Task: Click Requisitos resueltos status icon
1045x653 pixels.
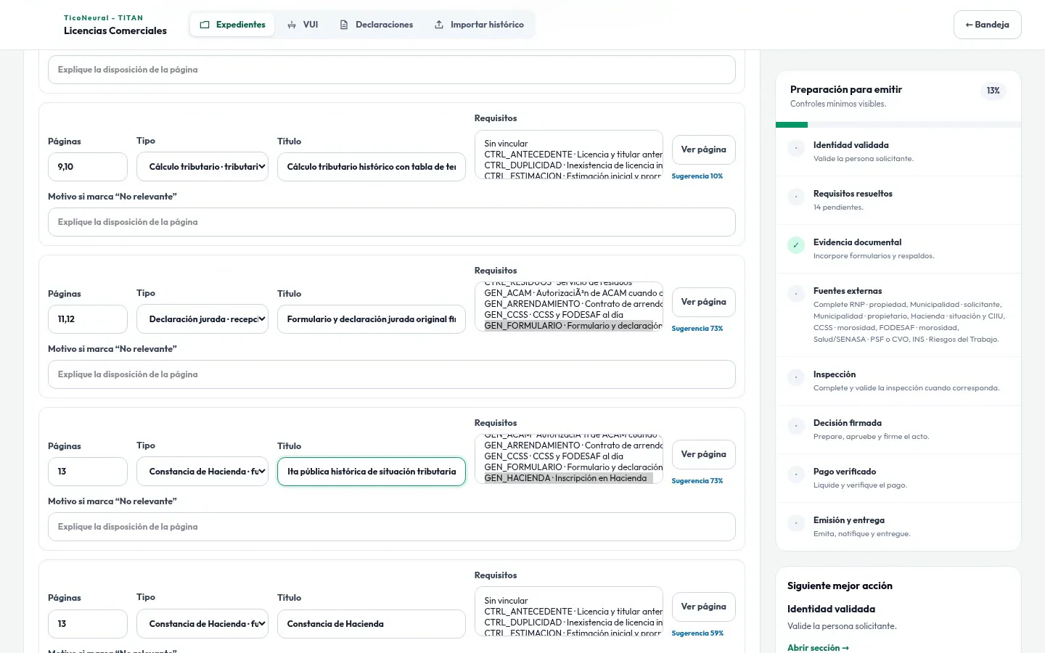Action: pyautogui.click(x=796, y=197)
